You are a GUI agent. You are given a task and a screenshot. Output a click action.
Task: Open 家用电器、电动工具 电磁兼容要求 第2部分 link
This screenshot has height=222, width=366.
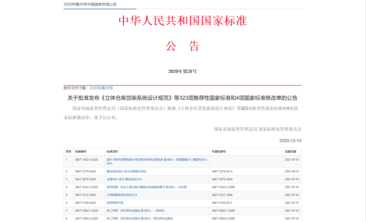pos(147,187)
